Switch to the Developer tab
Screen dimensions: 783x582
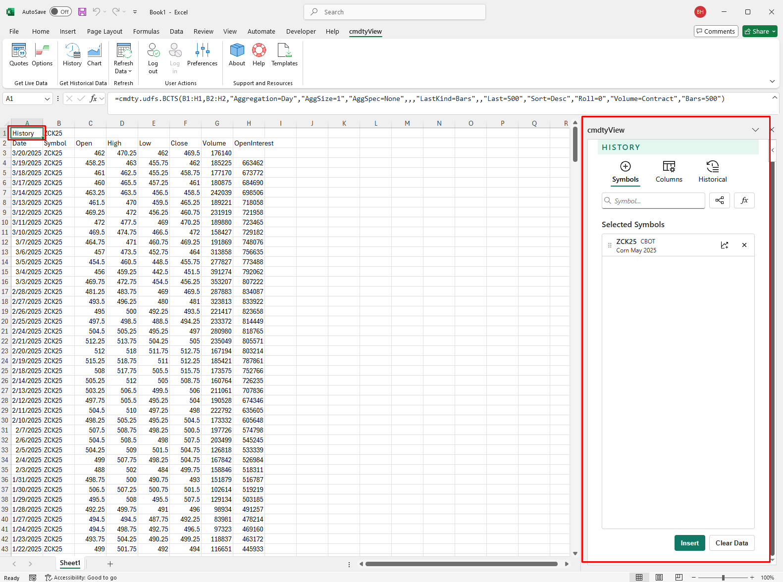301,31
